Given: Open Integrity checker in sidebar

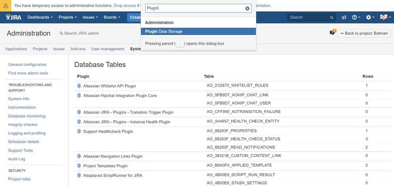Looking at the screenshot, I should 23,125.
